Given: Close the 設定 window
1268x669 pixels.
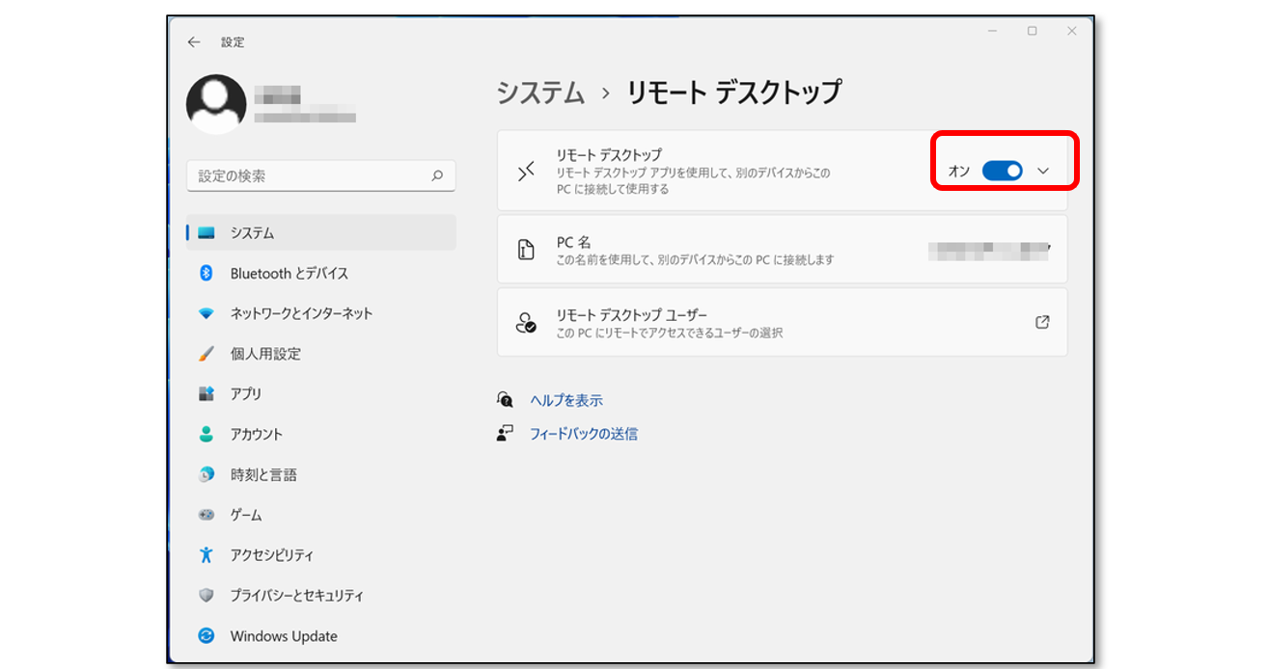Looking at the screenshot, I should [x=1071, y=31].
